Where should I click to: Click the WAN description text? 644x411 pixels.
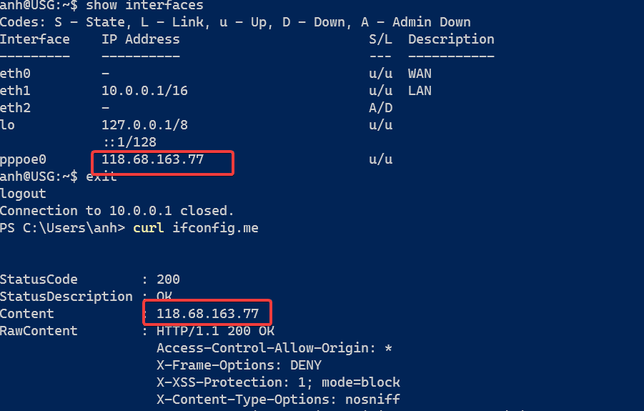pos(420,74)
